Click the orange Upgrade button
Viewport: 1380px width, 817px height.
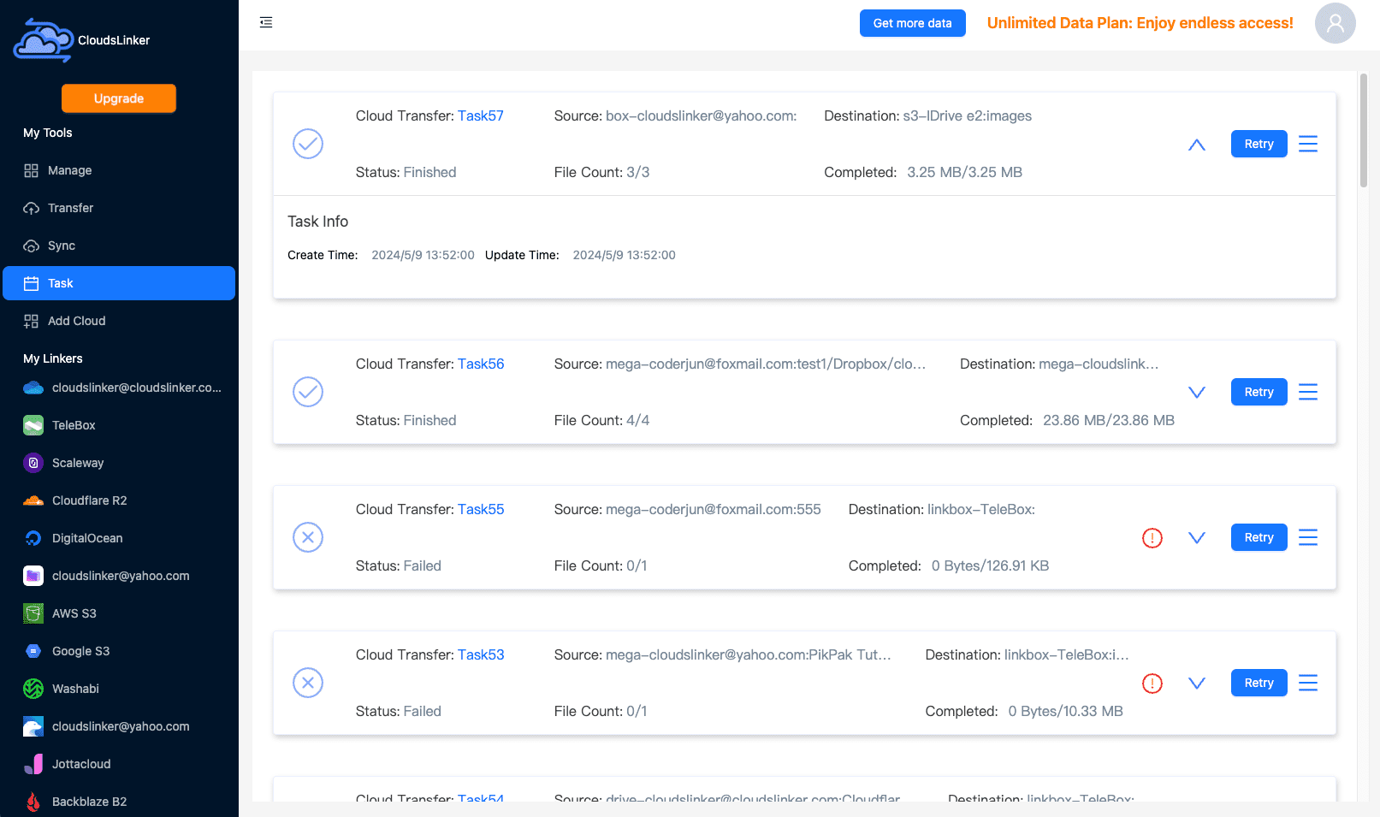[119, 98]
